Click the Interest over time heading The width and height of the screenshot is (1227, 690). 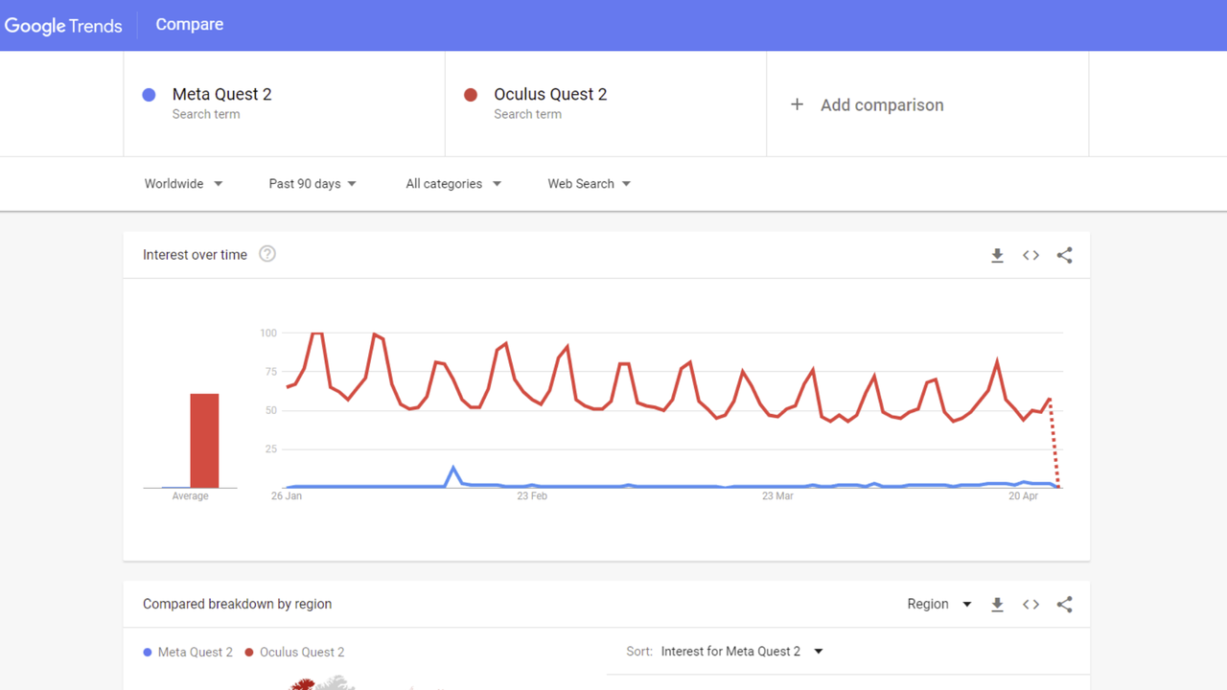195,255
